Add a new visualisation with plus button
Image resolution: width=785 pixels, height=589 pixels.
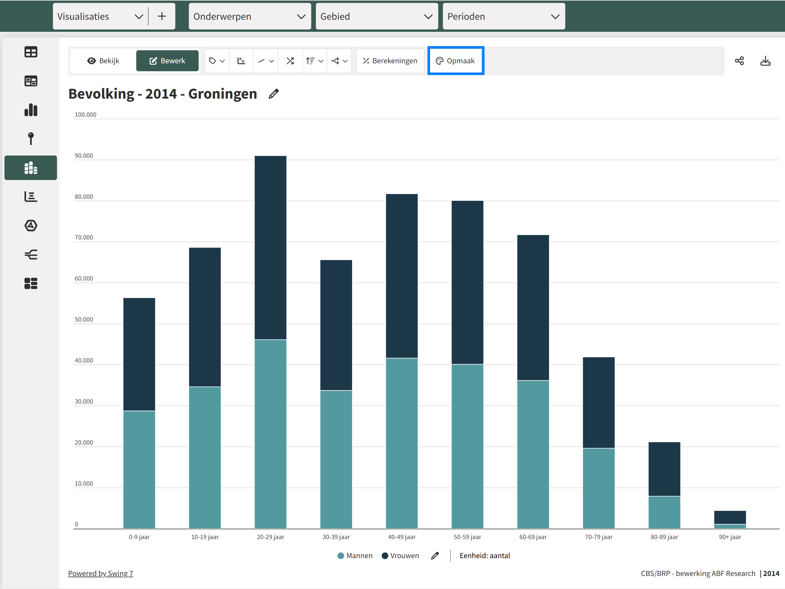(162, 17)
